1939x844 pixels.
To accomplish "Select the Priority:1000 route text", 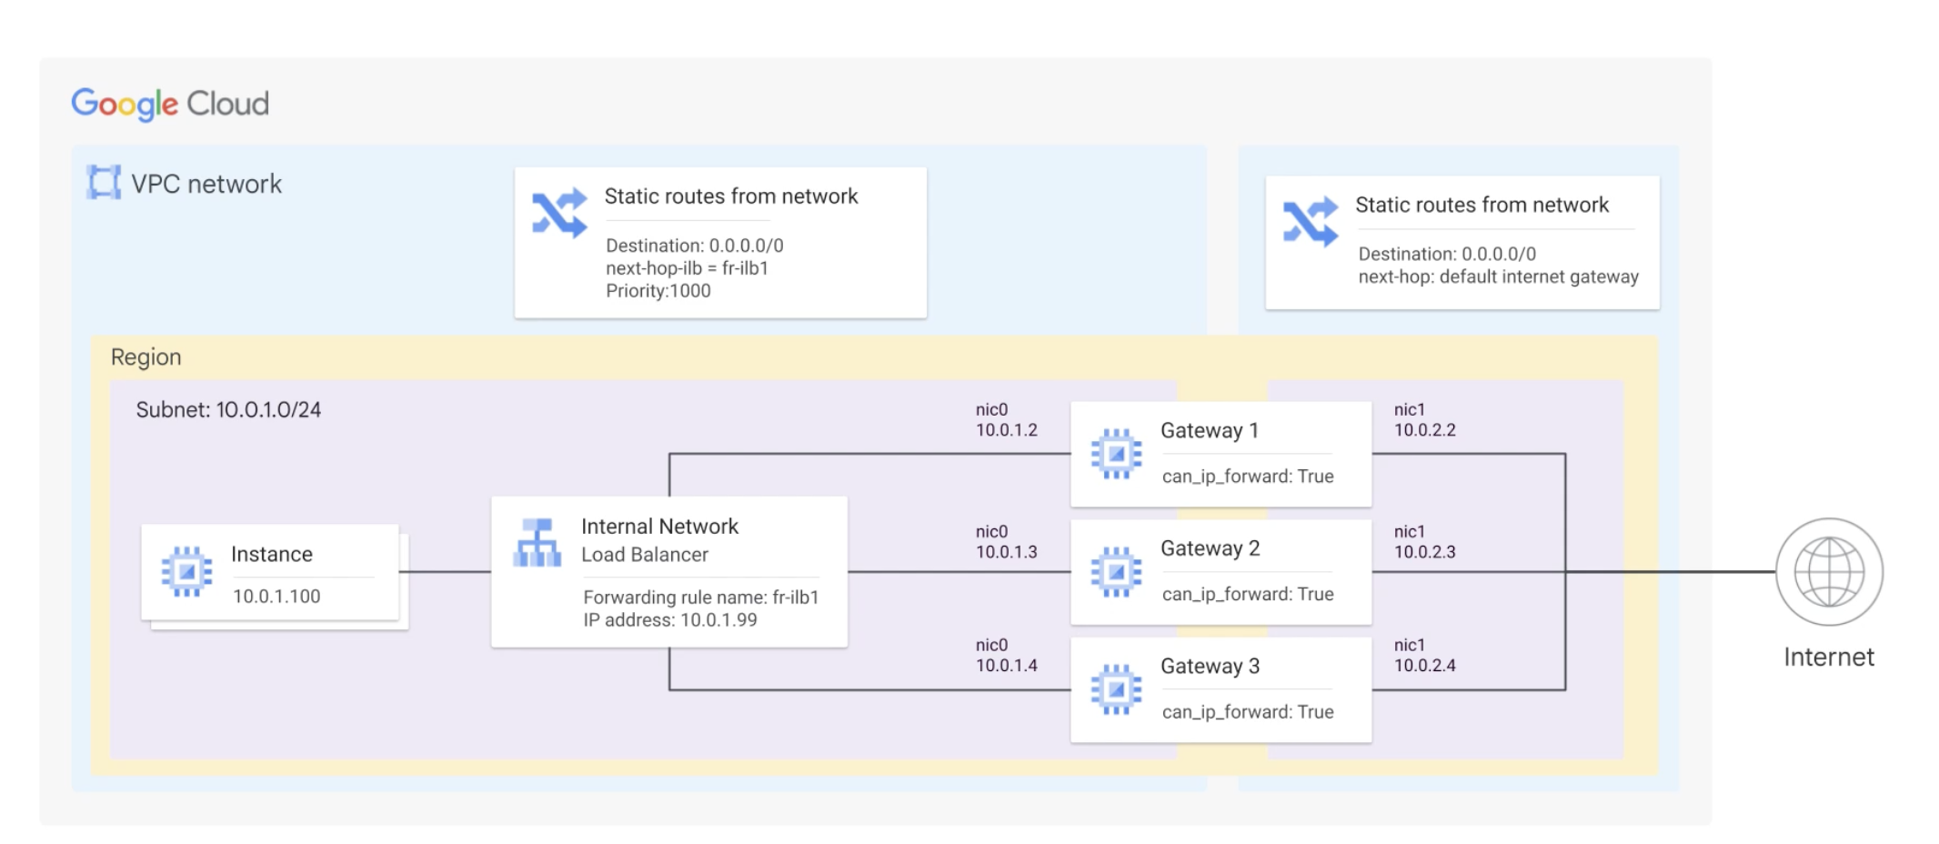I will 658,291.
